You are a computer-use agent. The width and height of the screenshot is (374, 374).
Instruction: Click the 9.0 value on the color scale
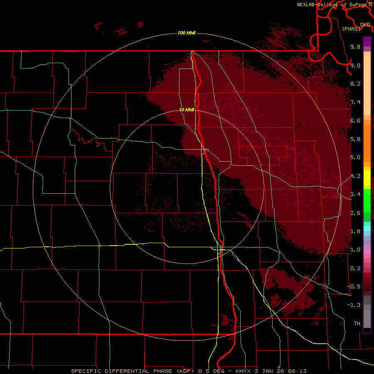point(355,65)
